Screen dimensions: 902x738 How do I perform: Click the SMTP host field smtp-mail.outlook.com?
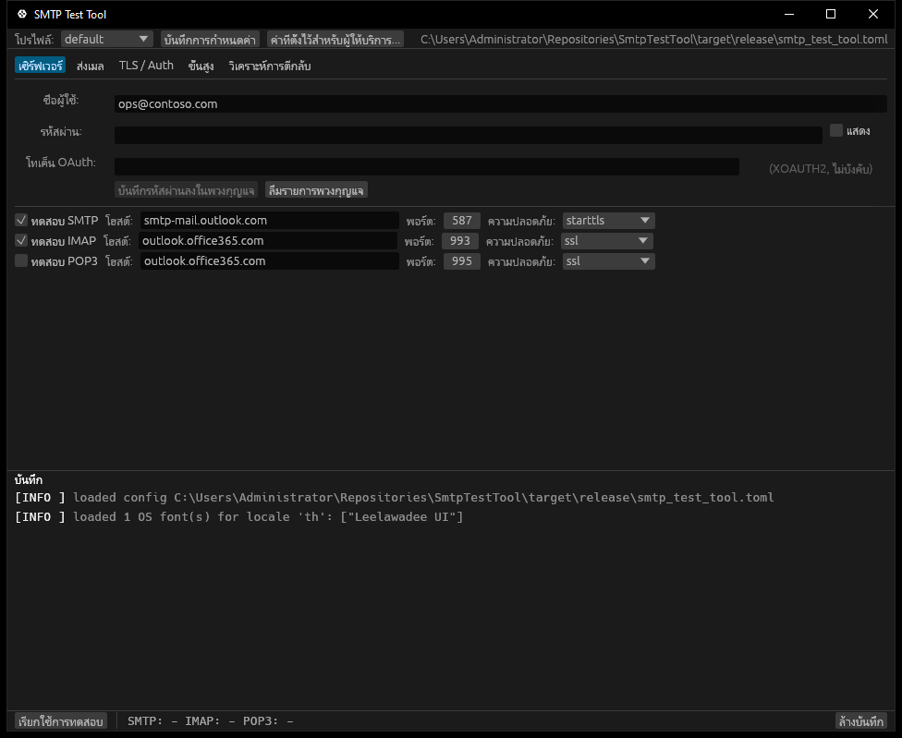(x=270, y=220)
